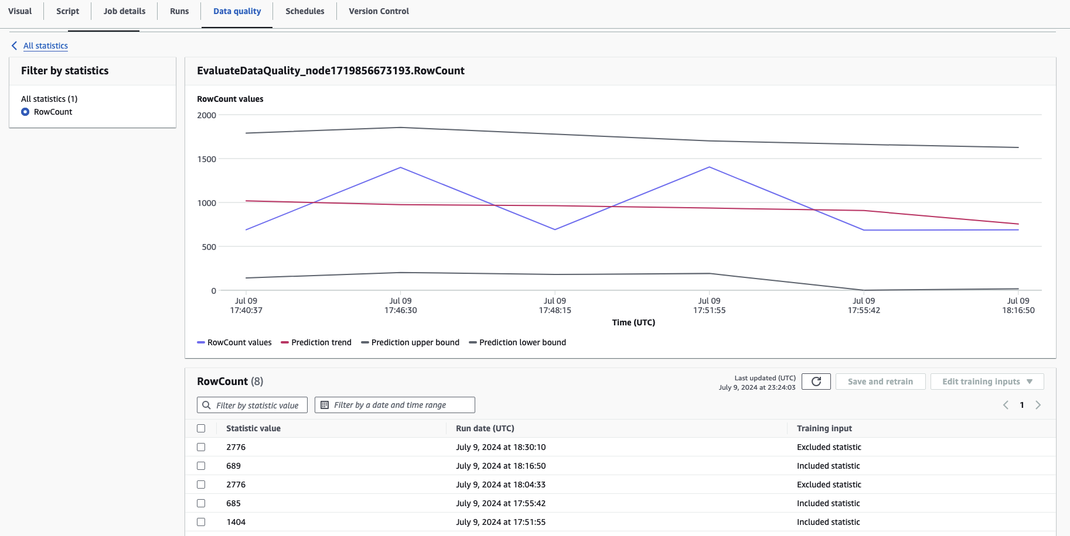Click the calendar icon in date filter
This screenshot has height=536, width=1070.
click(325, 405)
